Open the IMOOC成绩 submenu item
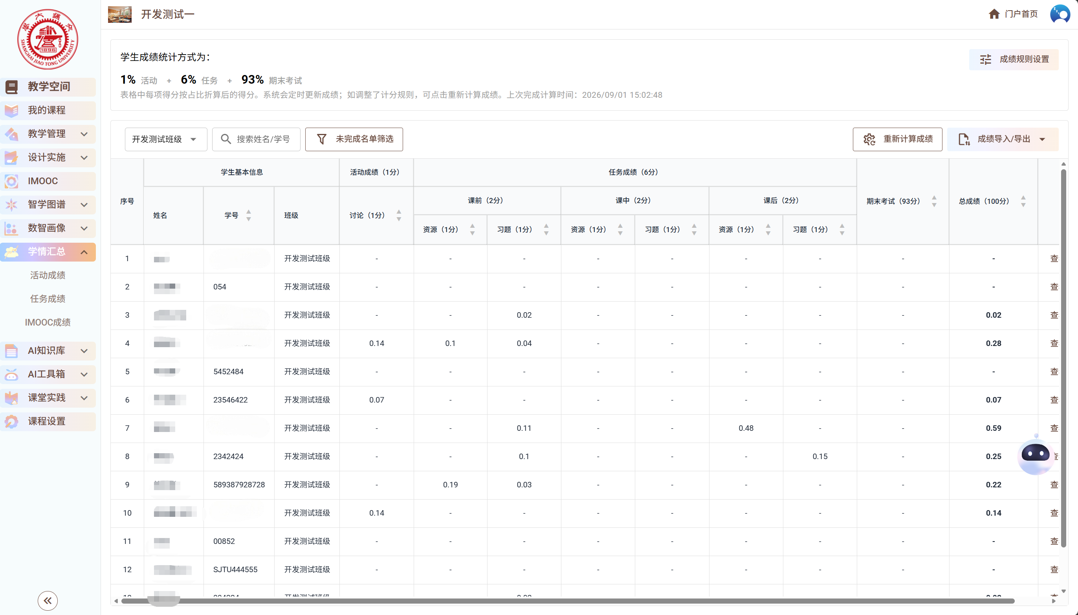1078x615 pixels. (x=48, y=322)
